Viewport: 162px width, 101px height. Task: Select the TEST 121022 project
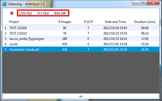tap(18, 33)
